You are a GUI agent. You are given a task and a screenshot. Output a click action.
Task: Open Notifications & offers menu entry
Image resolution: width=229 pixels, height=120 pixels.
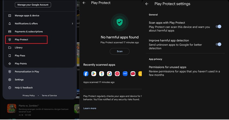pos(26,24)
